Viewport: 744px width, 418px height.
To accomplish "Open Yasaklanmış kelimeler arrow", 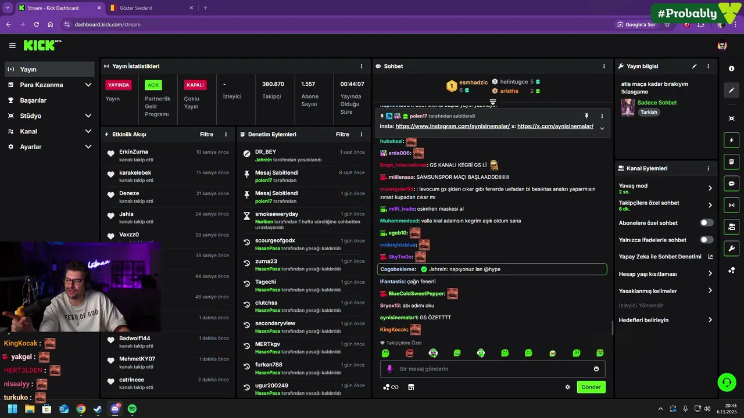I will click(710, 291).
